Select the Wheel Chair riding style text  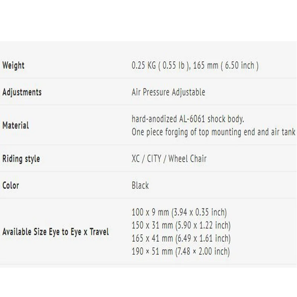point(187,159)
